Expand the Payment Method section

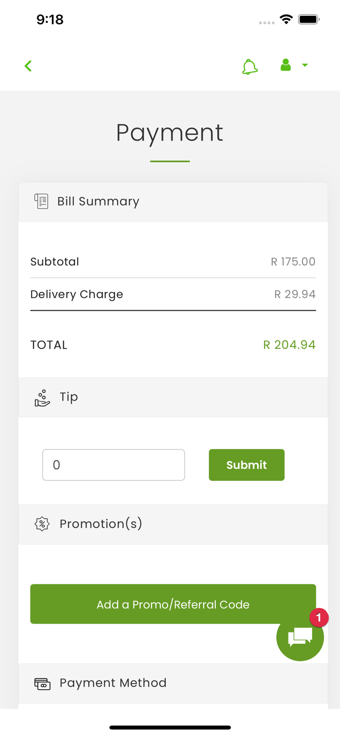tap(113, 683)
